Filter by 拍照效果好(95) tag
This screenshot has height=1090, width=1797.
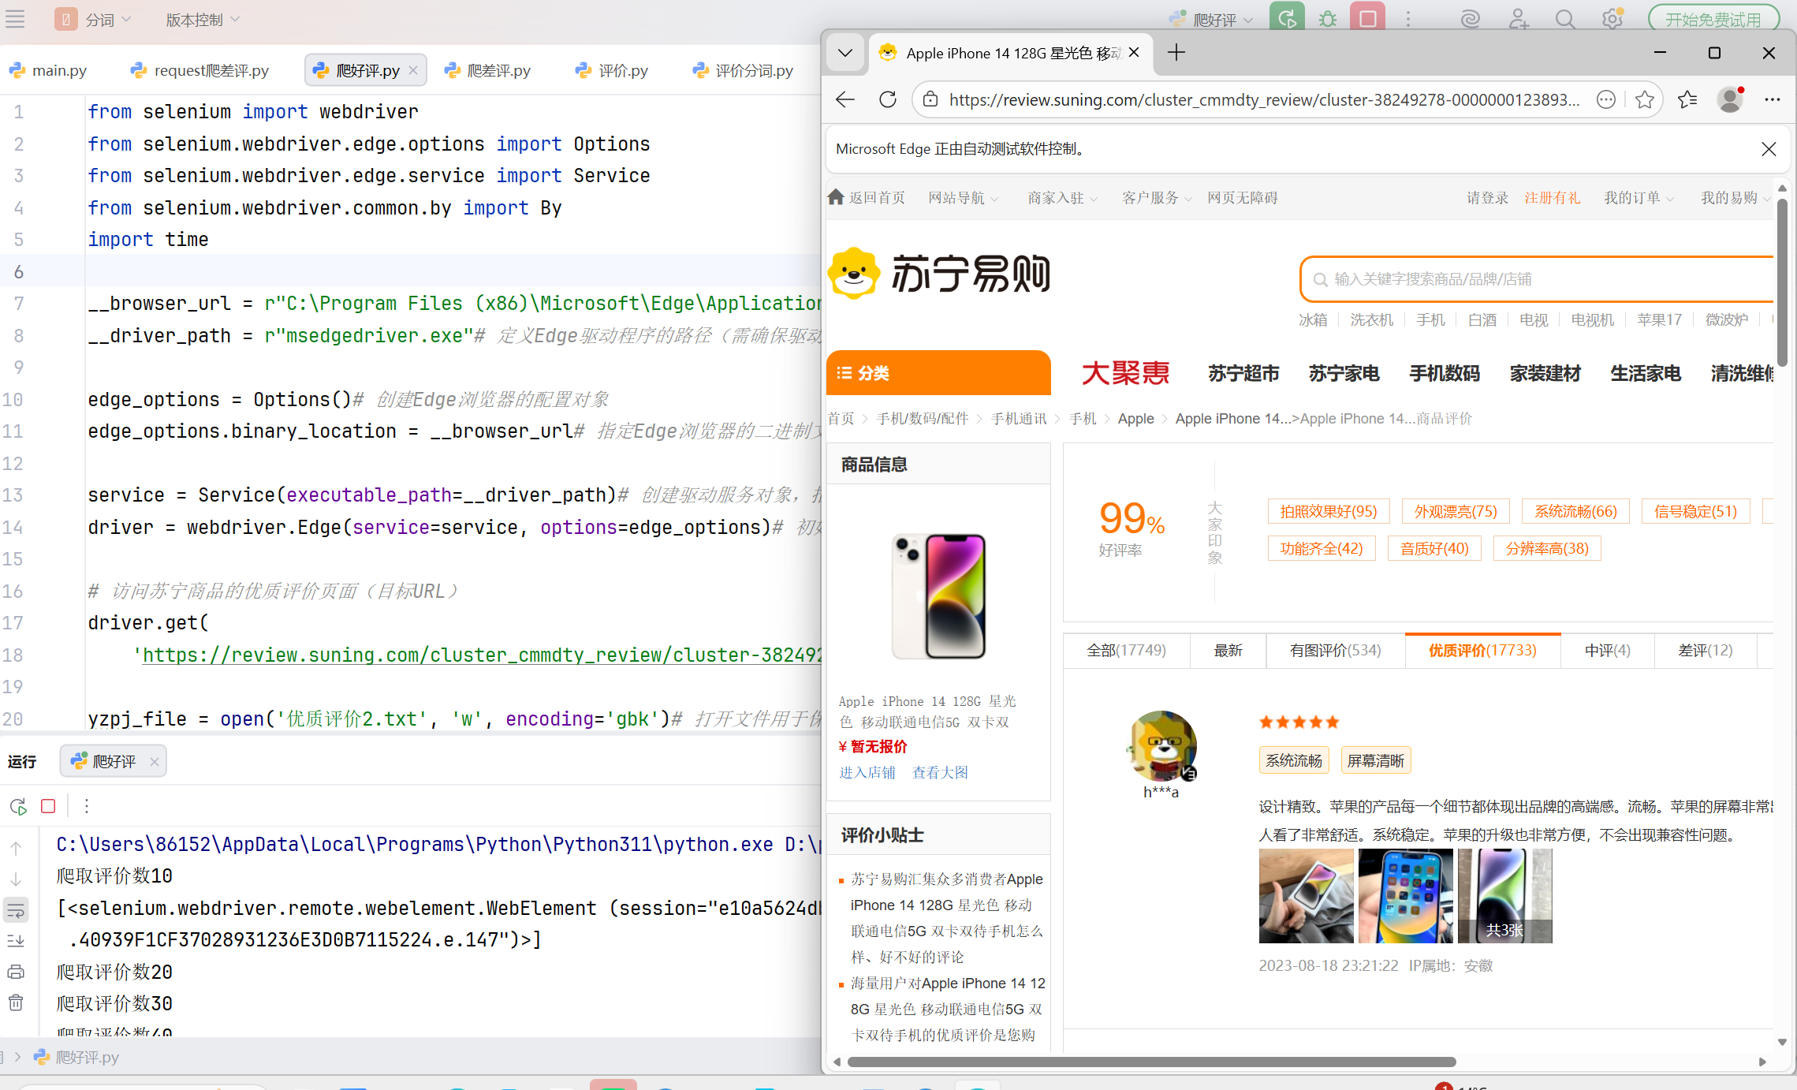(1329, 512)
